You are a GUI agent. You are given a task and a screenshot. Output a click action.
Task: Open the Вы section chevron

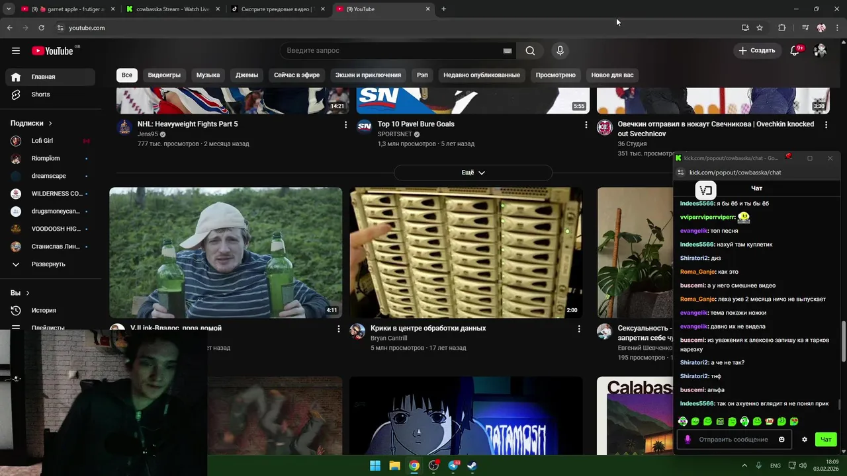click(27, 293)
